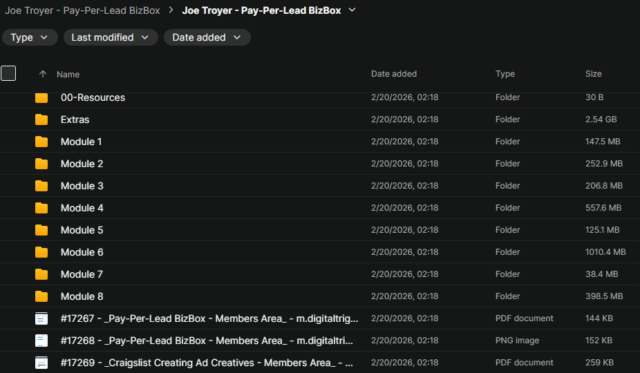Image resolution: width=640 pixels, height=373 pixels.
Task: Click the #17268 PNG image file icon
Action: pos(41,341)
